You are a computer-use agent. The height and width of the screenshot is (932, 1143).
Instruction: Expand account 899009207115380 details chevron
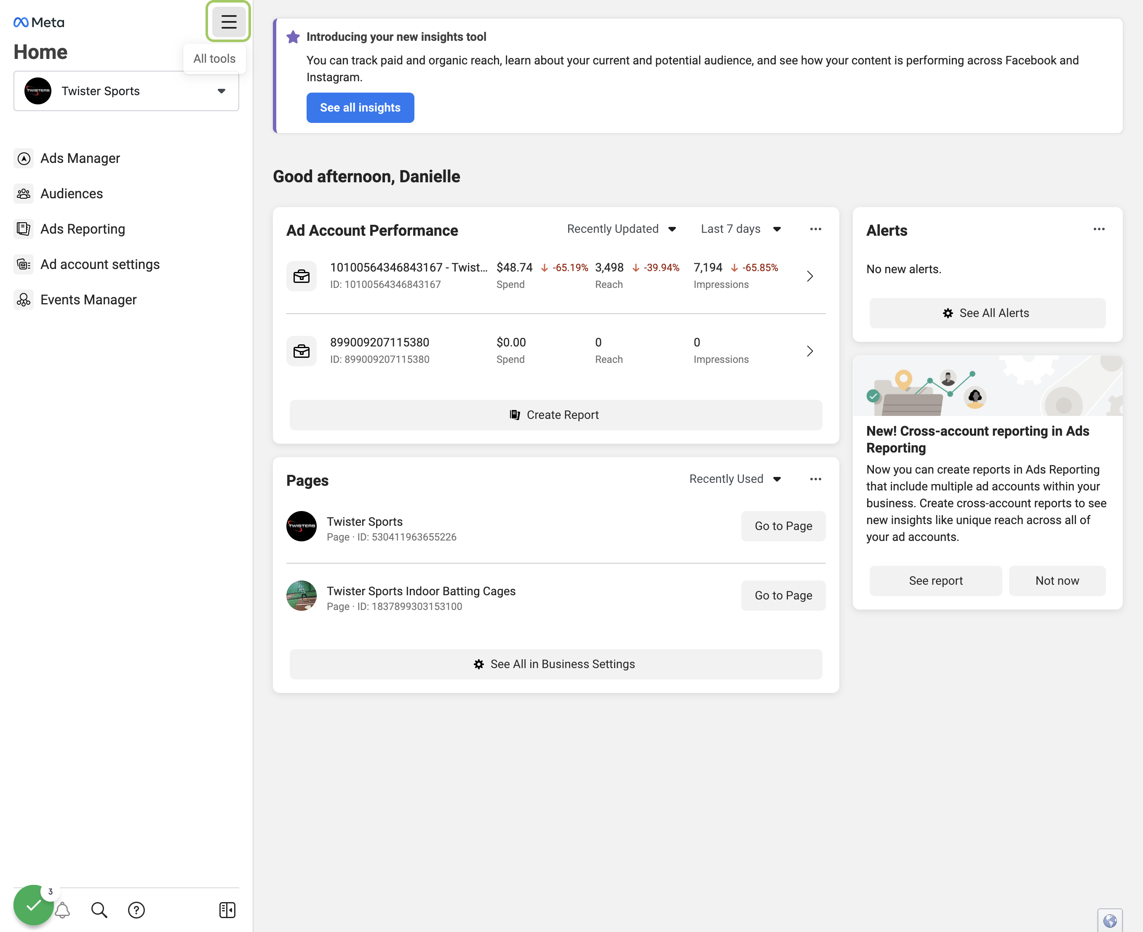point(809,351)
